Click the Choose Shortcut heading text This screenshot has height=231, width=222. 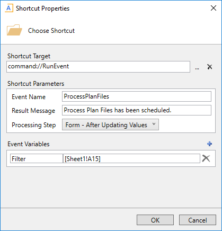[x=51, y=31]
